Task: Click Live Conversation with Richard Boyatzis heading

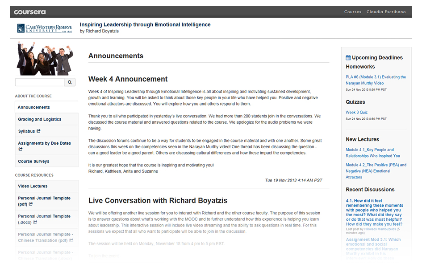Action: click(158, 200)
